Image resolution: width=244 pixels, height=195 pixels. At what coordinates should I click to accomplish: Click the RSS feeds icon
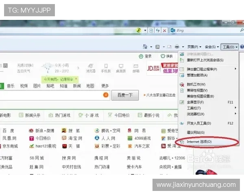click(158, 47)
